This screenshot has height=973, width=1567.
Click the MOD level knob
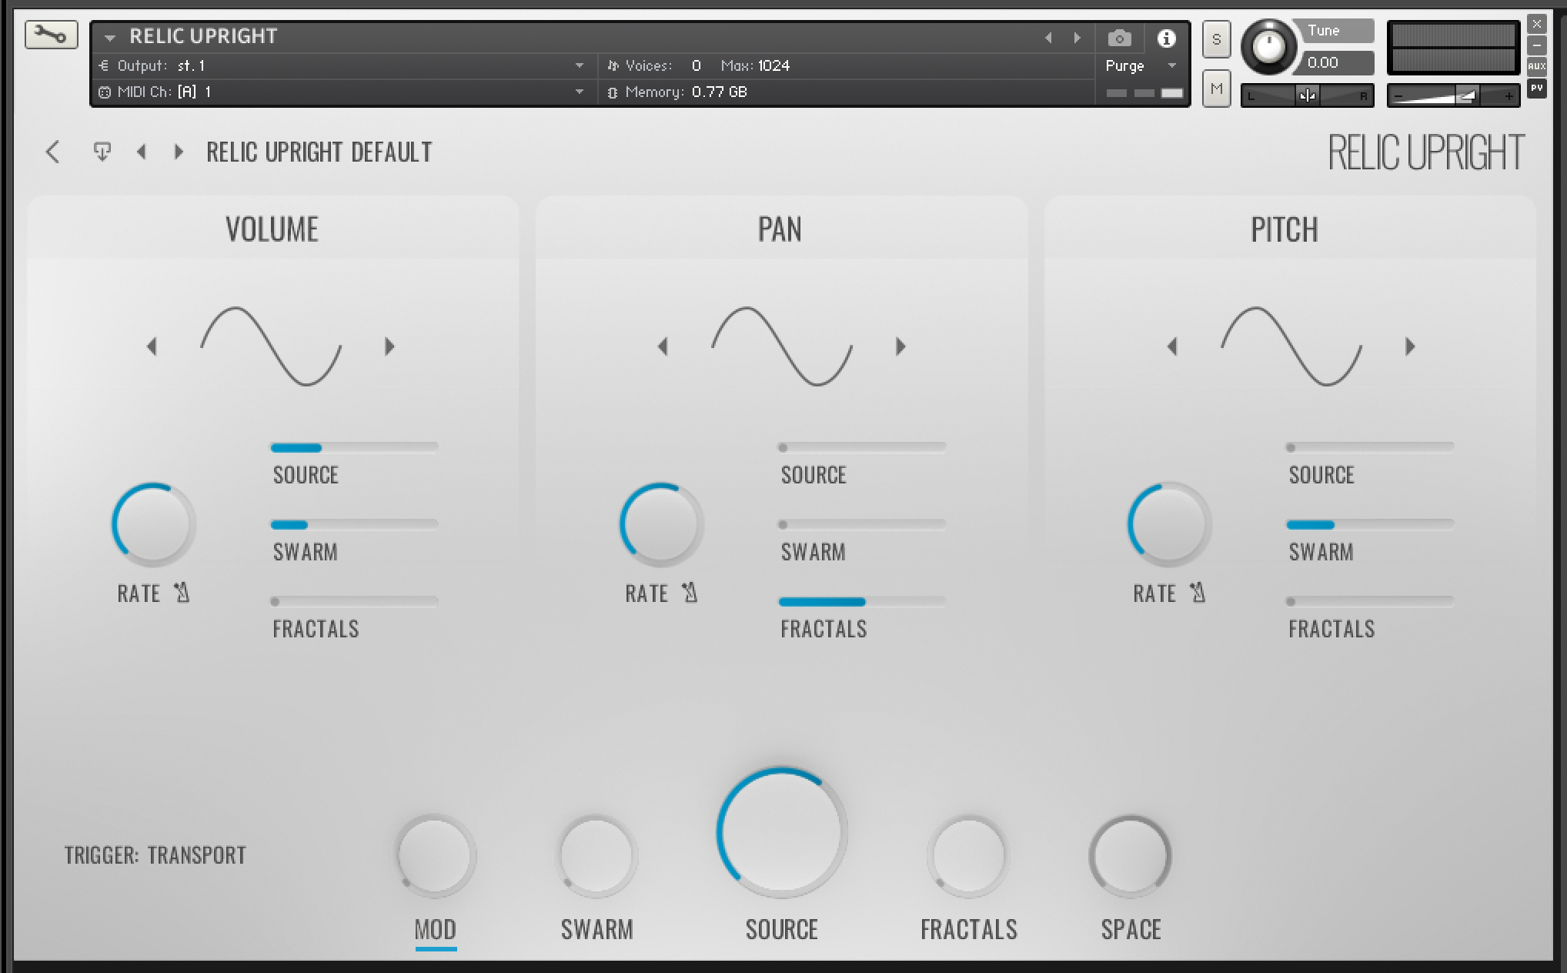[x=436, y=855]
